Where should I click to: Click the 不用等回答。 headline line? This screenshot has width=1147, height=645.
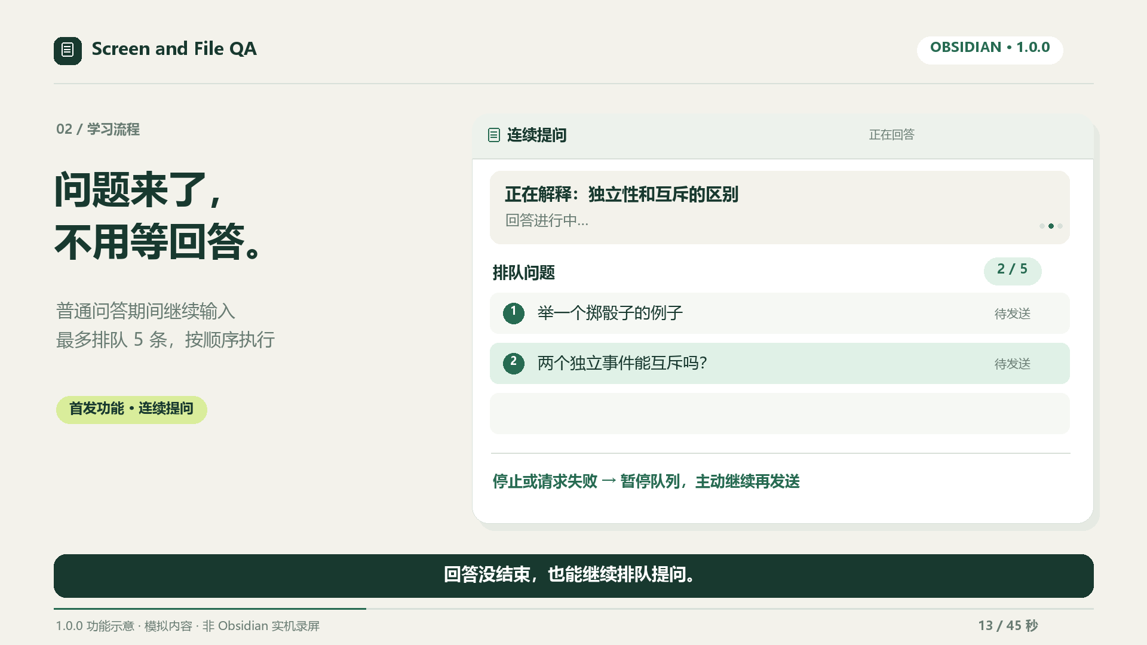[158, 241]
